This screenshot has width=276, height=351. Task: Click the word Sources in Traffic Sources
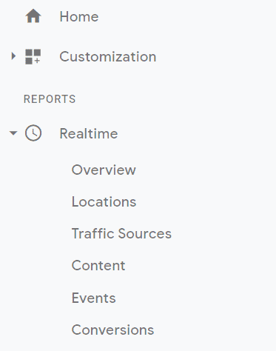click(x=145, y=233)
